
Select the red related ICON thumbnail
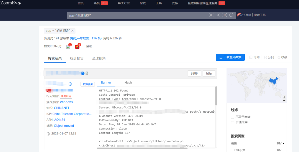(x=77, y=47)
